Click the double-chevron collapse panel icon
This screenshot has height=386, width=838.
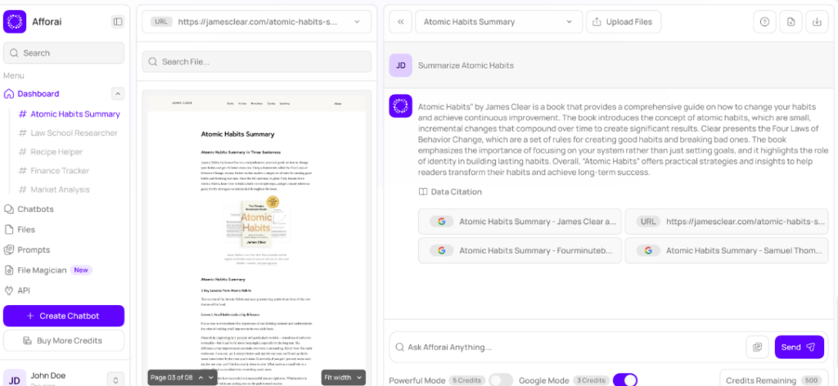[x=400, y=22]
